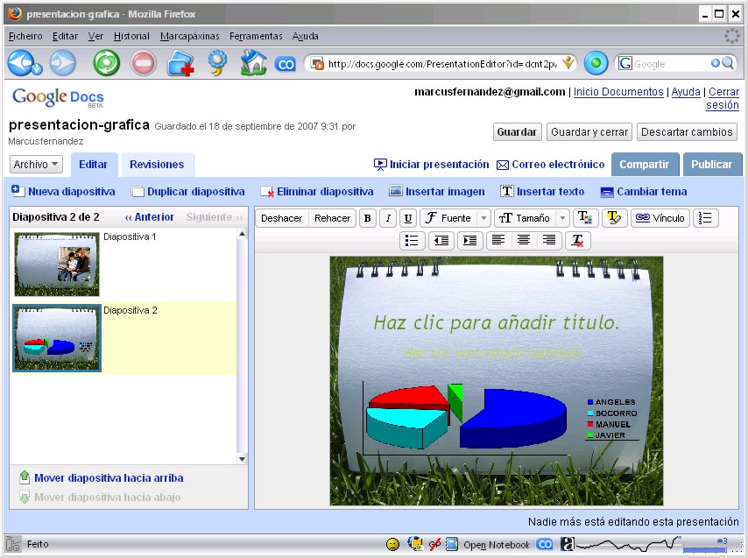Screen dimensions: 748x558
Task: Apply underline with the U icon
Action: point(408,218)
